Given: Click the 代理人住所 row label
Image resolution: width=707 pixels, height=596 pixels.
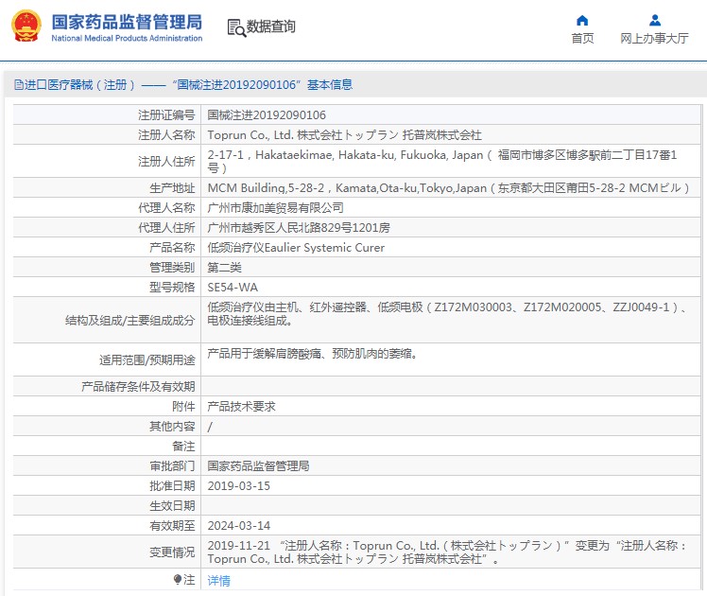Looking at the screenshot, I should pyautogui.click(x=166, y=228).
